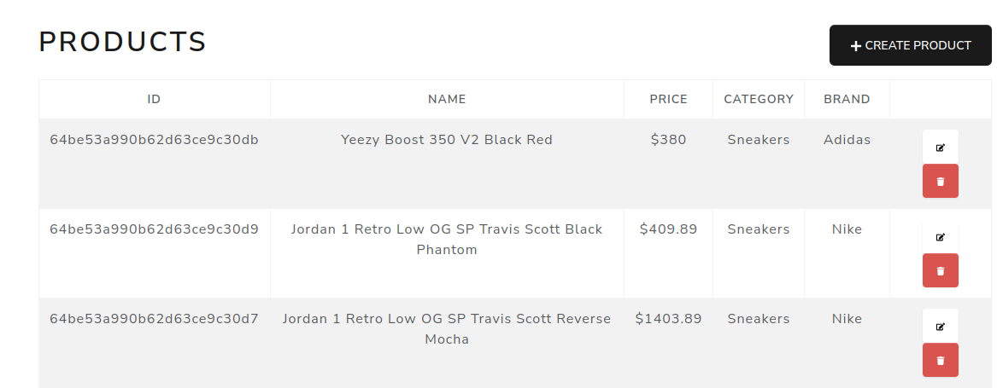Click the $409.89 price cell
The width and height of the screenshot is (997, 388).
(x=668, y=229)
